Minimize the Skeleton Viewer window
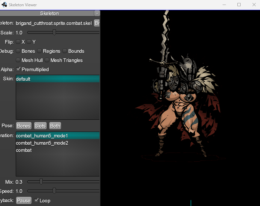Screen dimensions: 260x206 click(x=224, y=5)
